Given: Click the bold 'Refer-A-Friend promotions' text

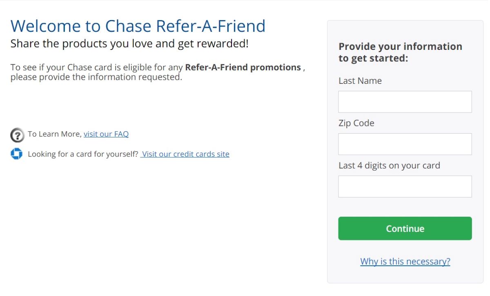Looking at the screenshot, I should point(243,67).
